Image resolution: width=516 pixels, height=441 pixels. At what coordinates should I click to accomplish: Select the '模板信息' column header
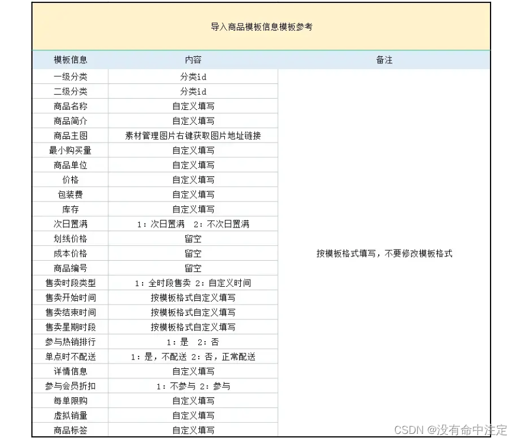pyautogui.click(x=70, y=60)
